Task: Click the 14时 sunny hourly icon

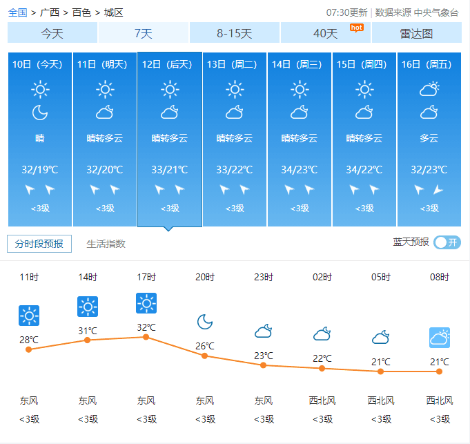Action: [x=88, y=307]
